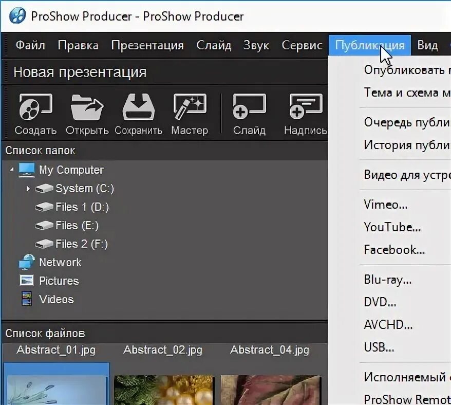The height and width of the screenshot is (405, 451).
Task: Select Files 2 (F:) in folder list
Action: (x=81, y=244)
